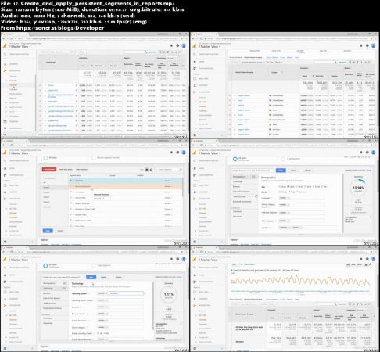Screen dimensions: 380x352
Task: Click Analytics logo in the landing pages table frame
Action: [x=5, y=45]
